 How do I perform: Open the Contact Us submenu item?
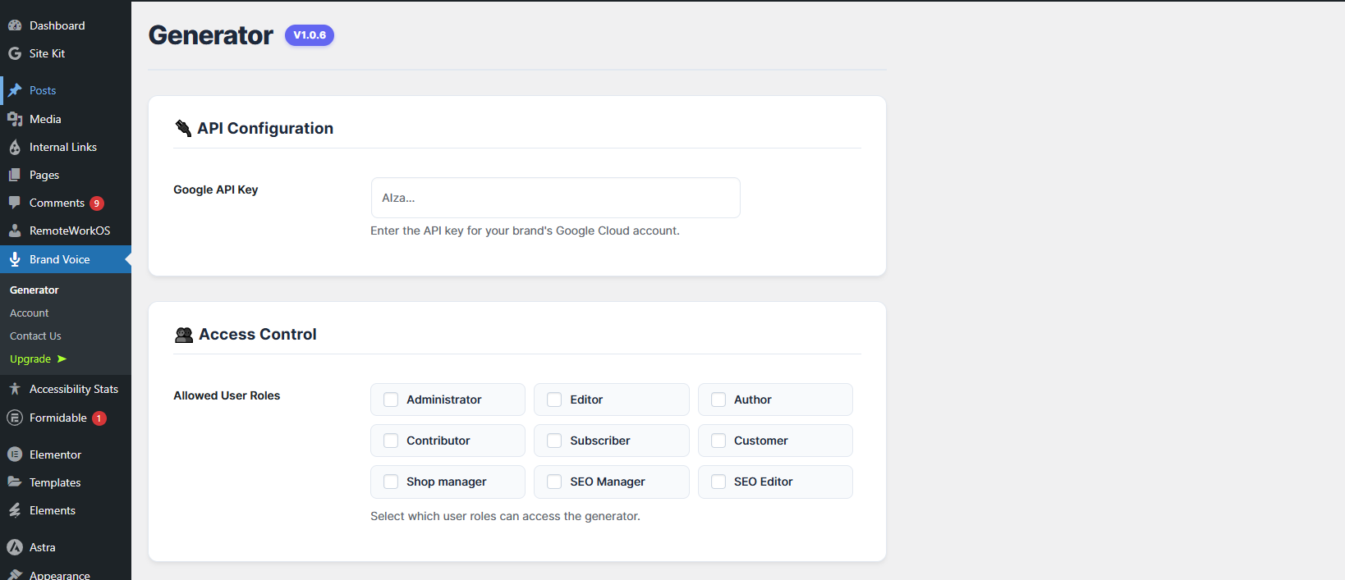[35, 336]
